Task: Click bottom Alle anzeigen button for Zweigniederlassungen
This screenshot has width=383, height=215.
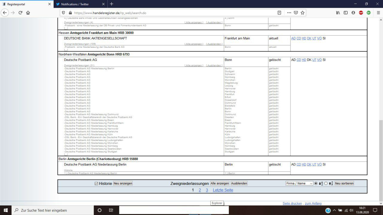Action: tap(220, 183)
